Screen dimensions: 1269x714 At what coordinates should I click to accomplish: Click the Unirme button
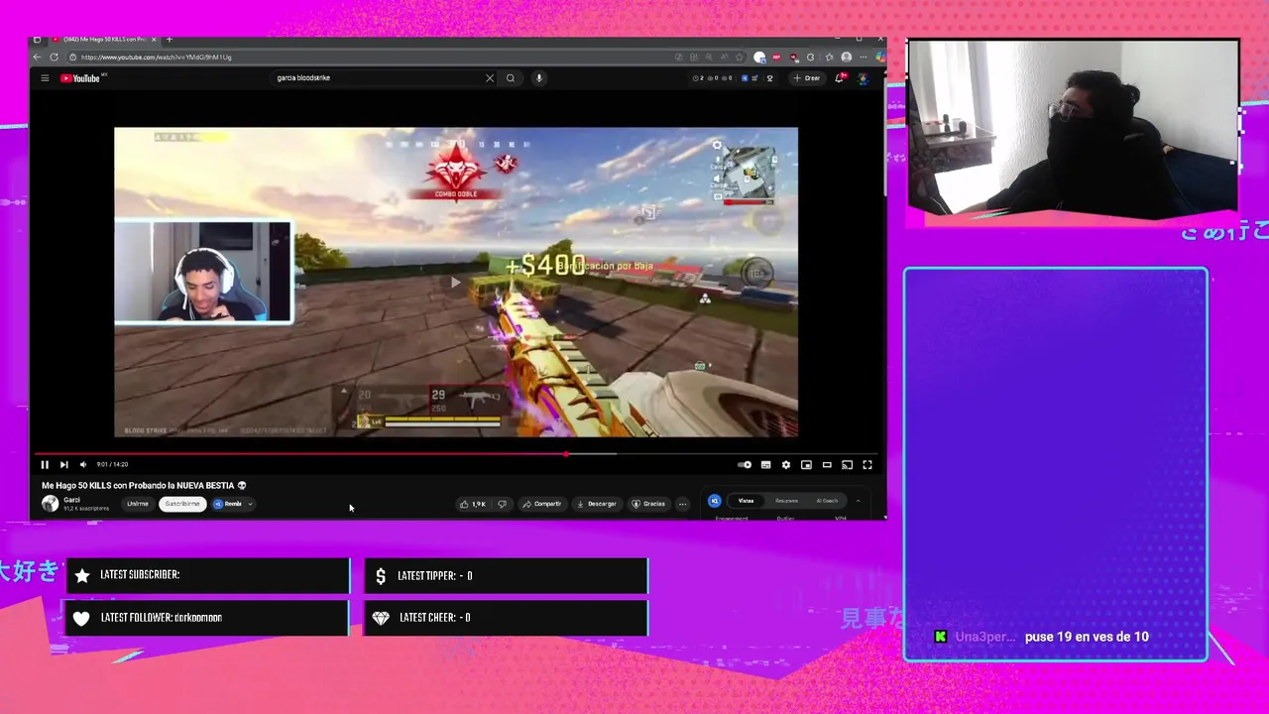(138, 504)
